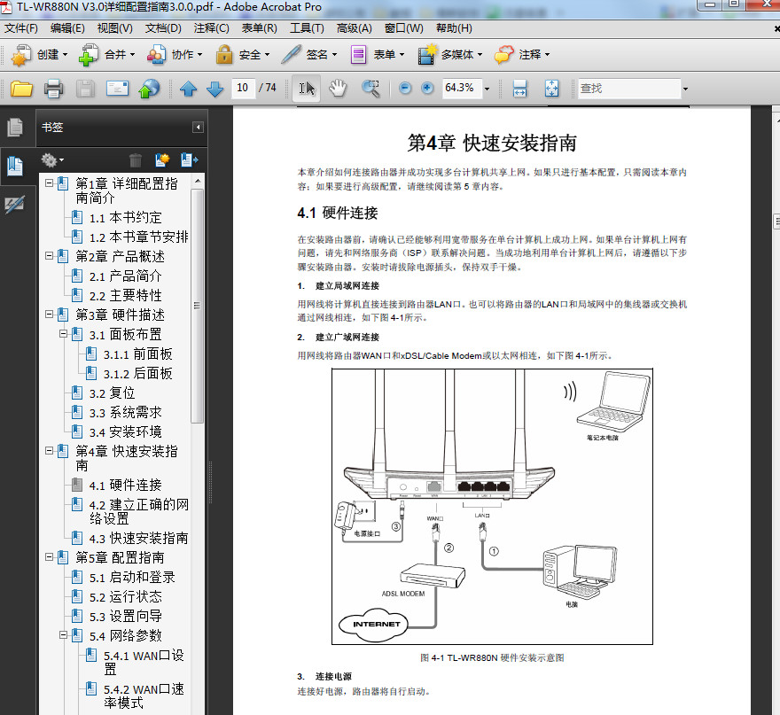The height and width of the screenshot is (715, 780).
Task: Switch to single page fit view mode
Action: pos(551,89)
